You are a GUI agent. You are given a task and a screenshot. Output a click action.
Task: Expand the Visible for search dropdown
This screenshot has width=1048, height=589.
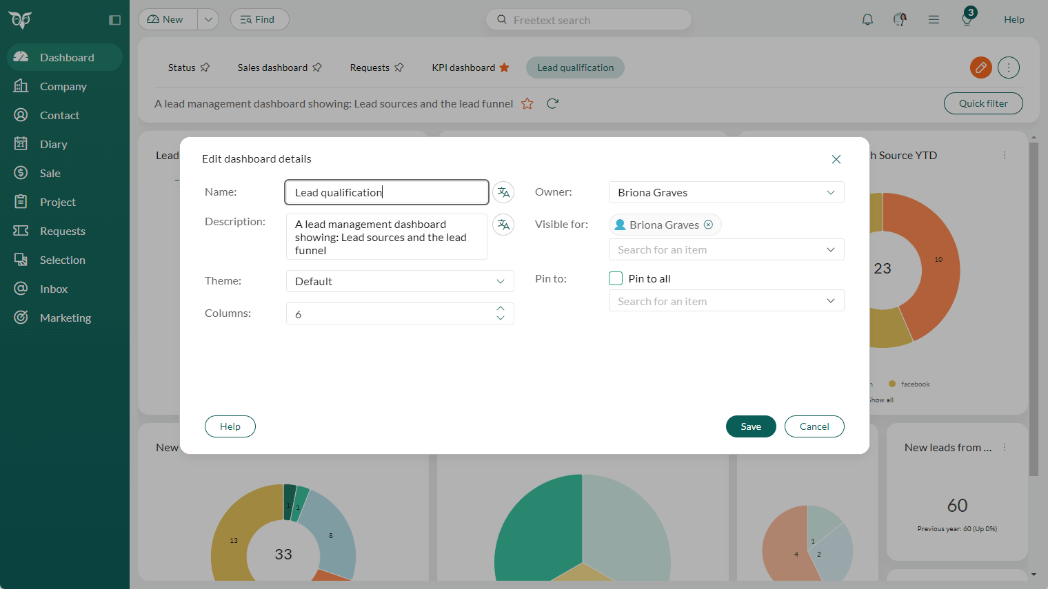pyautogui.click(x=831, y=249)
